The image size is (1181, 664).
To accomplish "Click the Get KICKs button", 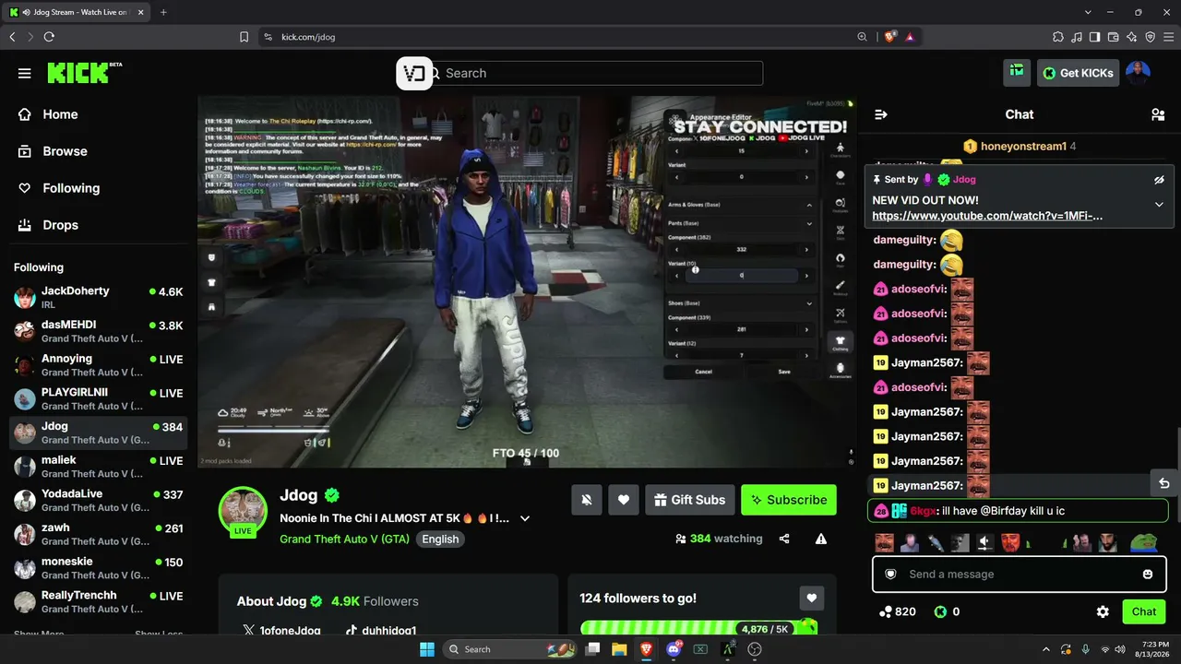I will (1078, 73).
